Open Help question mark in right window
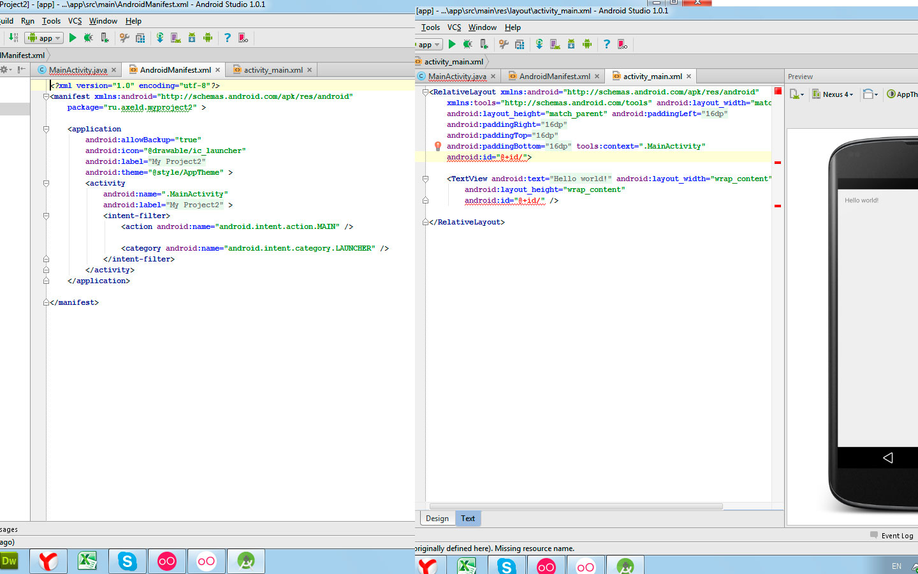 coord(607,44)
